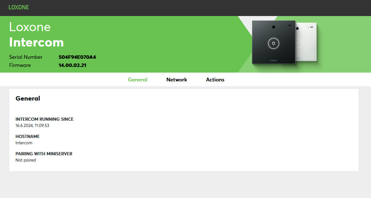
Task: Open the Actions tab
Action: 215,80
